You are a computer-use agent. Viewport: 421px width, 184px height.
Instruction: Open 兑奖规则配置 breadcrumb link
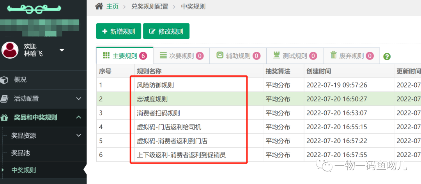[x=150, y=7]
